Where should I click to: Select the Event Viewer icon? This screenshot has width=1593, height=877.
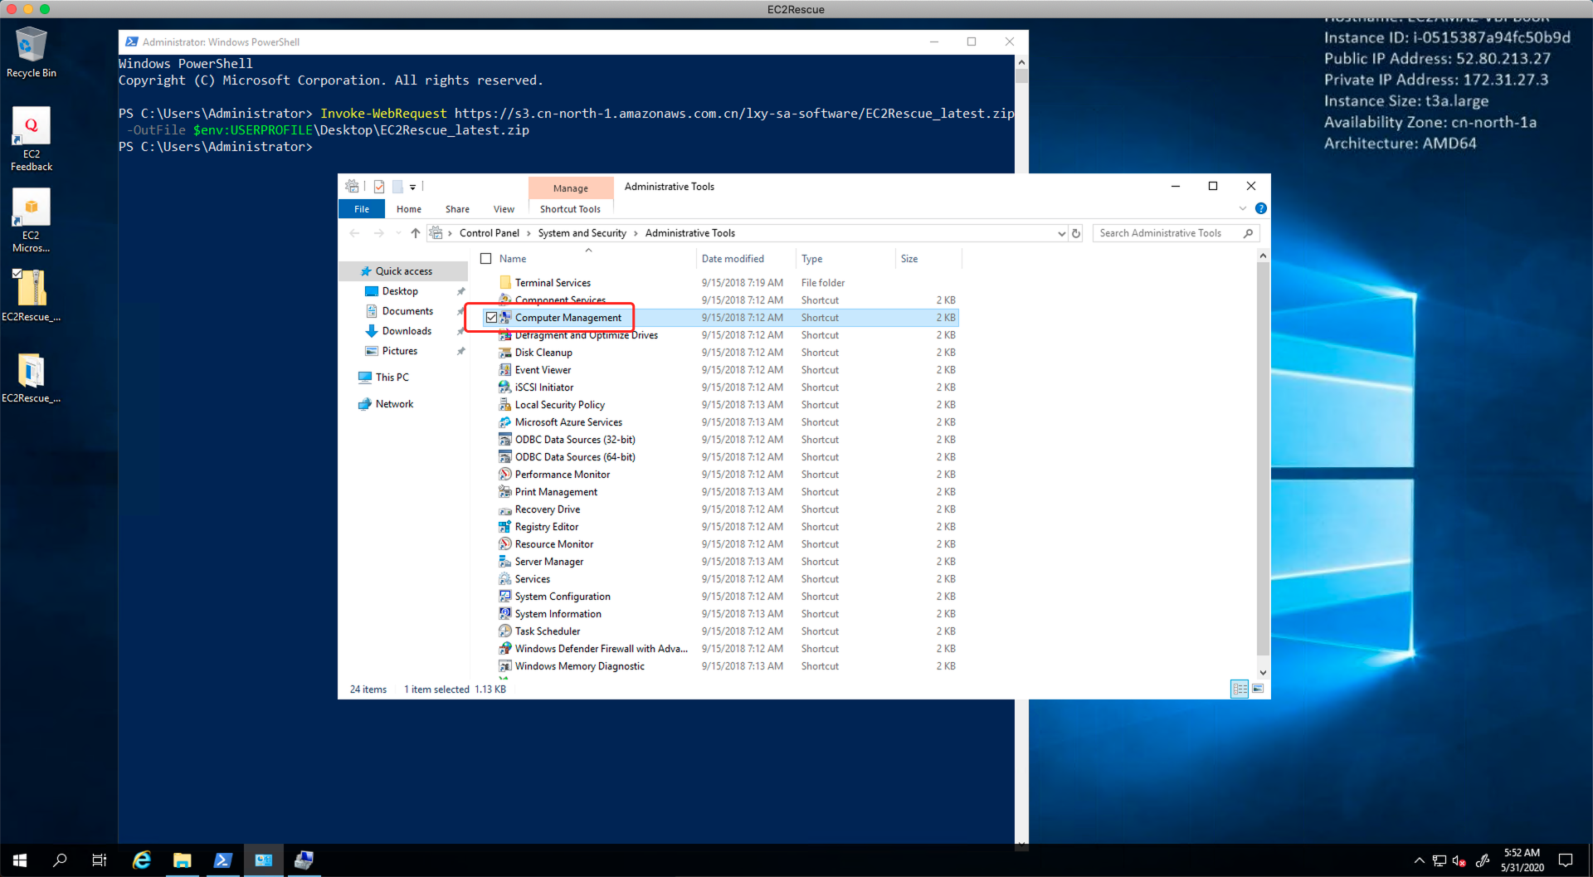[x=504, y=370]
